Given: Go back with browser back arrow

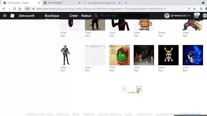Looking at the screenshot, I should pos(4,9).
